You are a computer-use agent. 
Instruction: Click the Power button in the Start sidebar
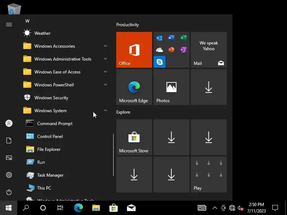[x=9, y=192]
